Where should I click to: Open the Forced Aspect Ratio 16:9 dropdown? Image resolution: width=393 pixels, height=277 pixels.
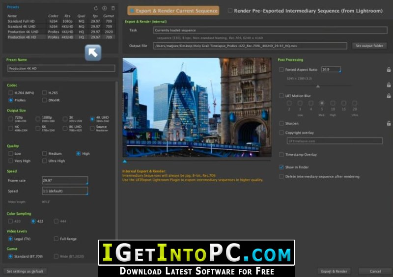pos(331,70)
